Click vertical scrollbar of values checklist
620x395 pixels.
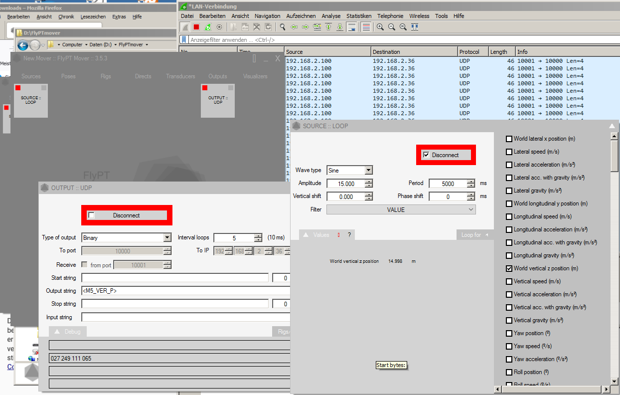615,259
